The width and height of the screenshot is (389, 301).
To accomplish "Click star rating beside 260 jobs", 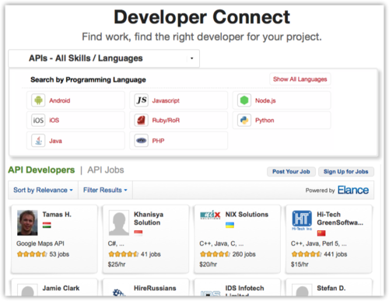I will [x=216, y=254].
